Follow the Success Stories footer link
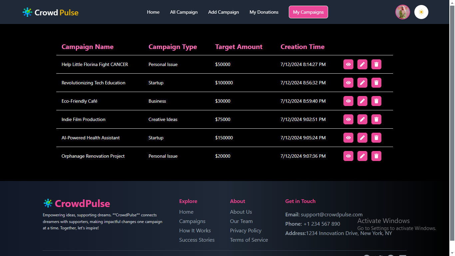 click(x=197, y=240)
